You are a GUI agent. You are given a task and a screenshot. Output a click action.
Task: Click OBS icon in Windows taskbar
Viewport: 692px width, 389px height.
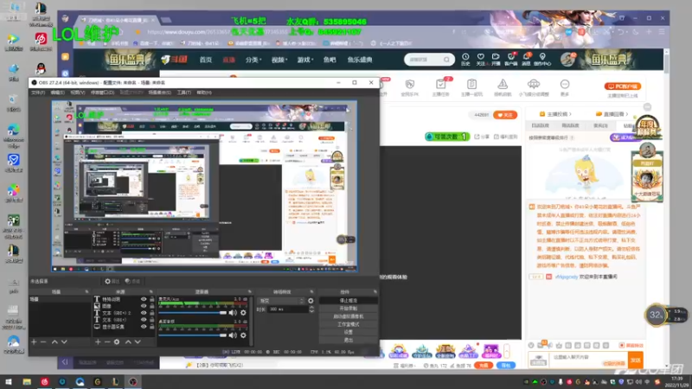tap(133, 382)
